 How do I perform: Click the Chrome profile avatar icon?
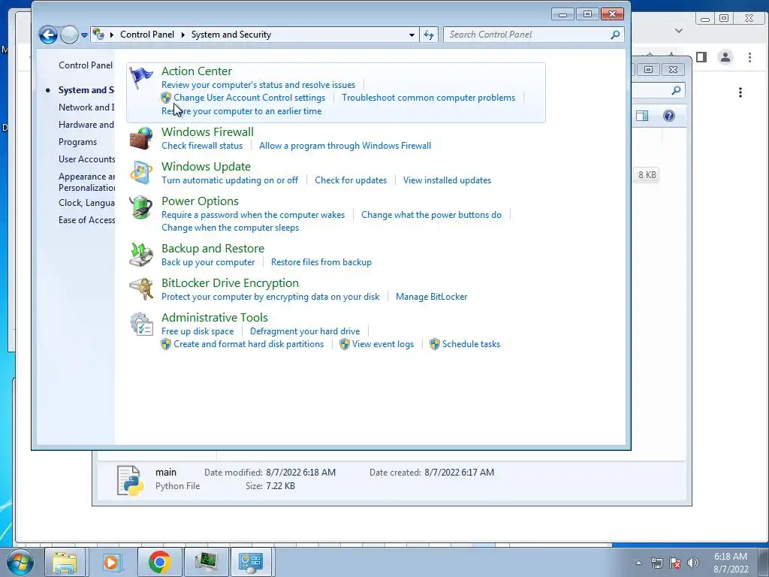(725, 57)
